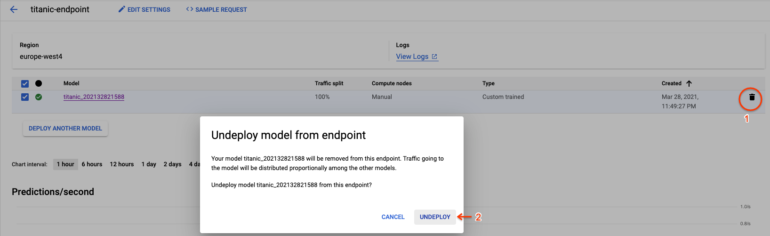The image size is (770, 236).
Task: Click the pencil icon for Edit Settings
Action: tap(122, 9)
